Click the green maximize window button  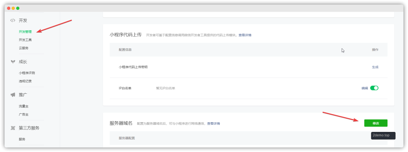point(18,8)
